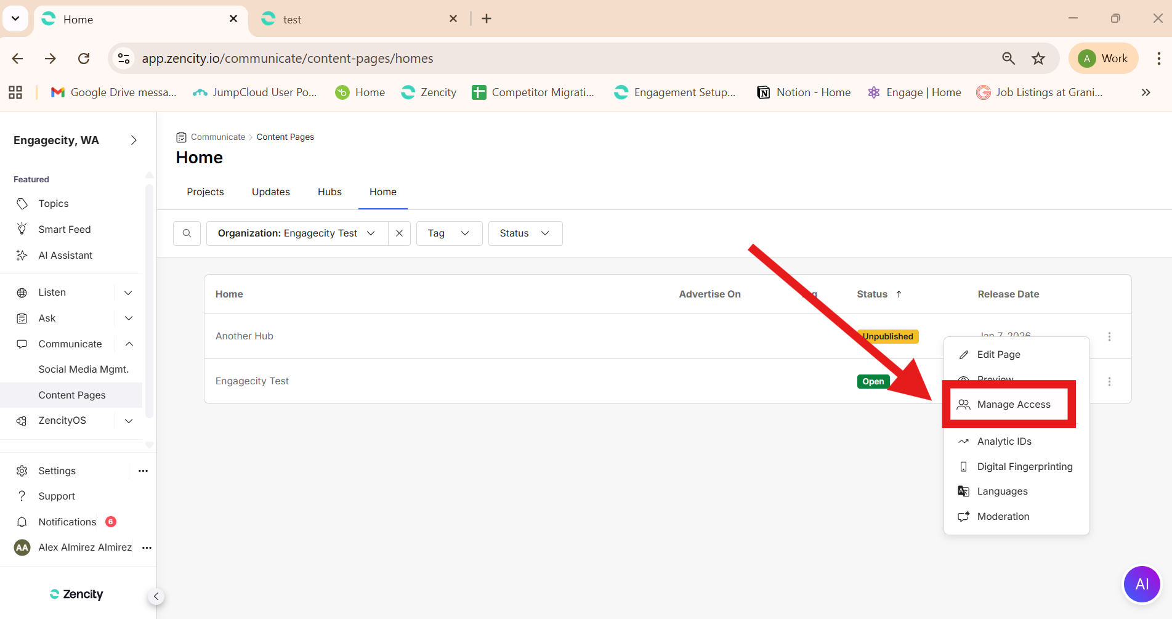Collapse sidebar using the chevron arrow button
Image resolution: width=1172 pixels, height=619 pixels.
[156, 596]
